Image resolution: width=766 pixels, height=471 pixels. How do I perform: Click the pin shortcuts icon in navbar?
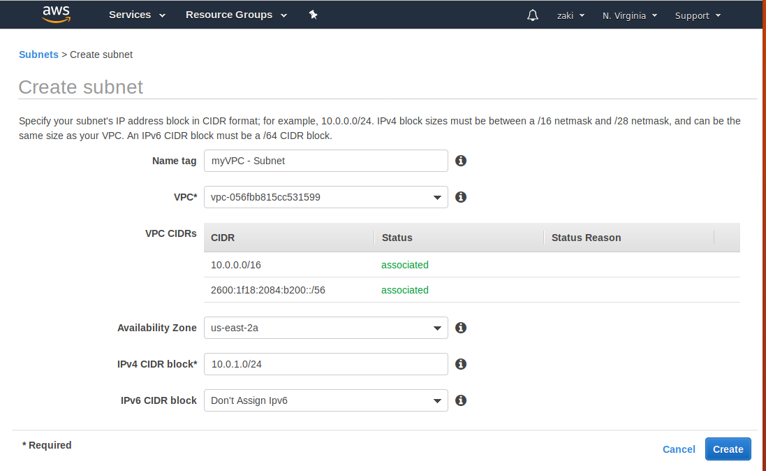(x=313, y=14)
